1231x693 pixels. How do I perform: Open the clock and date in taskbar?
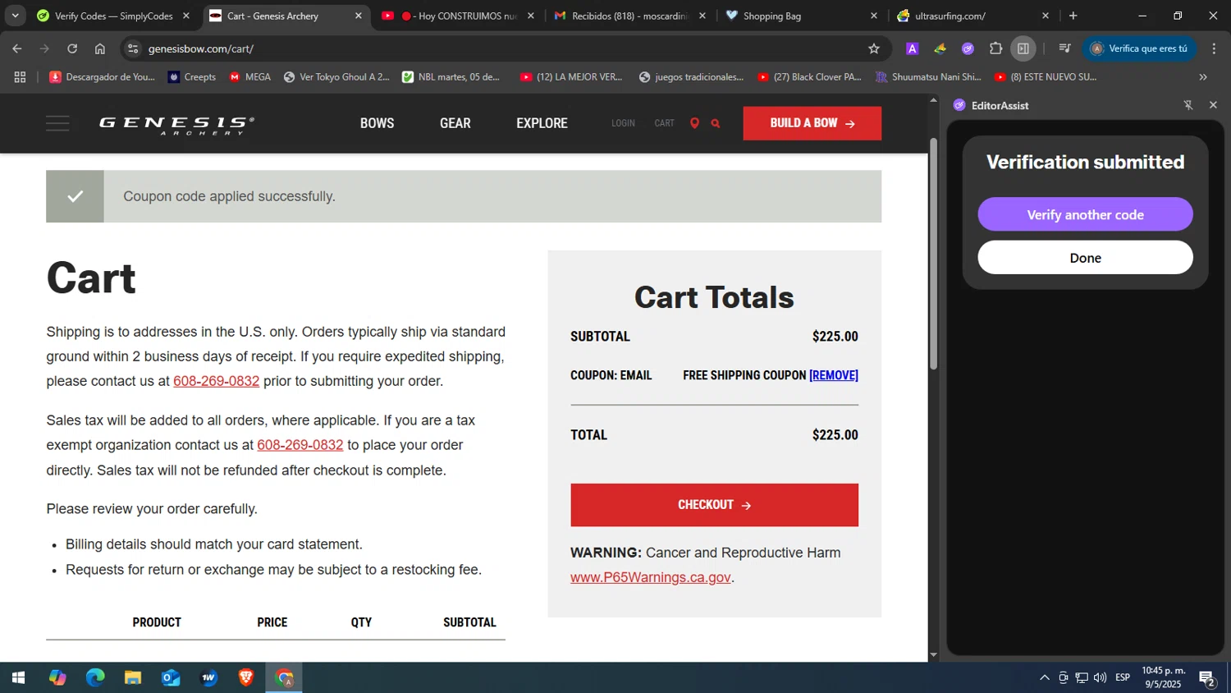click(x=1163, y=677)
